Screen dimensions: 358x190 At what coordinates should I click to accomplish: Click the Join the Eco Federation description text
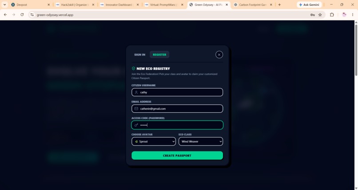175,76
